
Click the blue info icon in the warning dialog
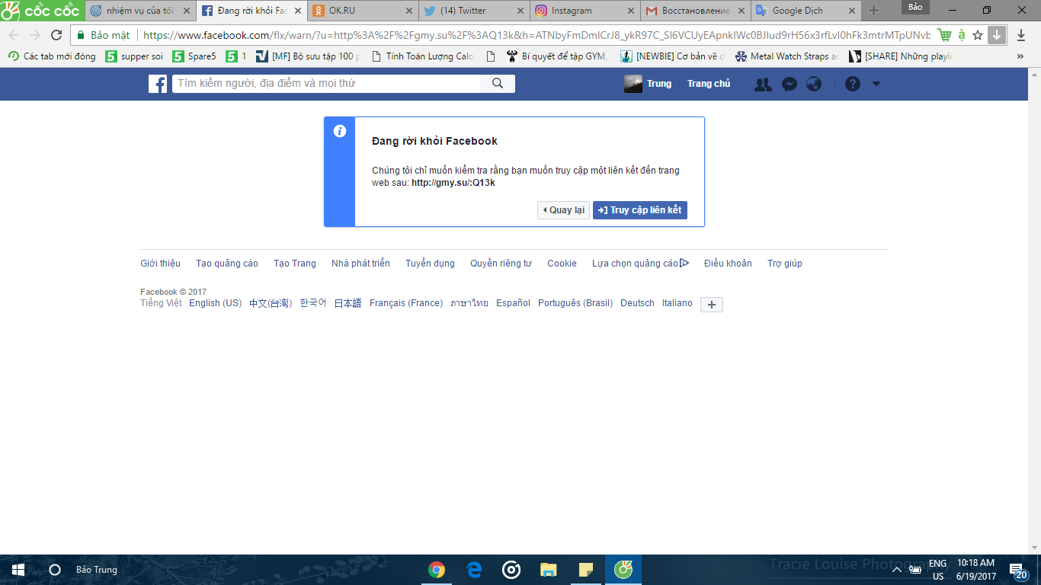(341, 131)
